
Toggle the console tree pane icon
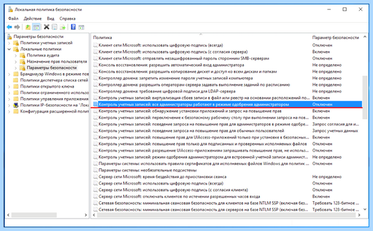point(36,27)
